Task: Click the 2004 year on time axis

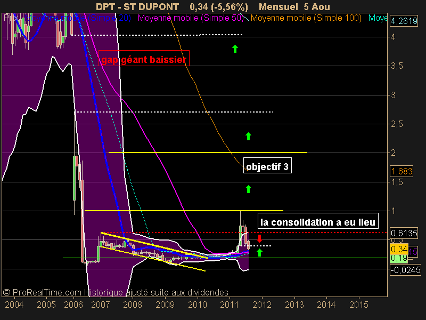Action: (14, 305)
